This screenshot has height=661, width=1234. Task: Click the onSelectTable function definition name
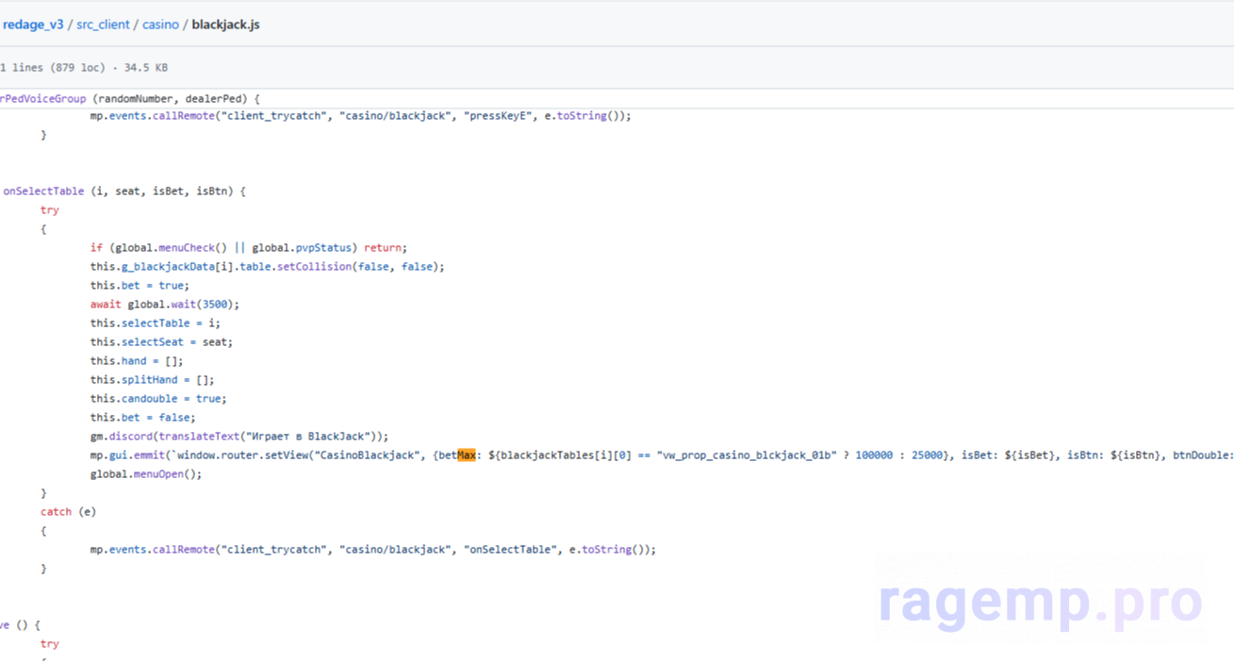43,191
